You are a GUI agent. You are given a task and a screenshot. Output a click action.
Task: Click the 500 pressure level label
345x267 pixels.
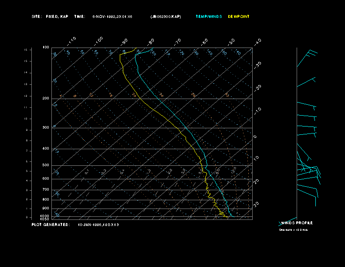click(46, 165)
